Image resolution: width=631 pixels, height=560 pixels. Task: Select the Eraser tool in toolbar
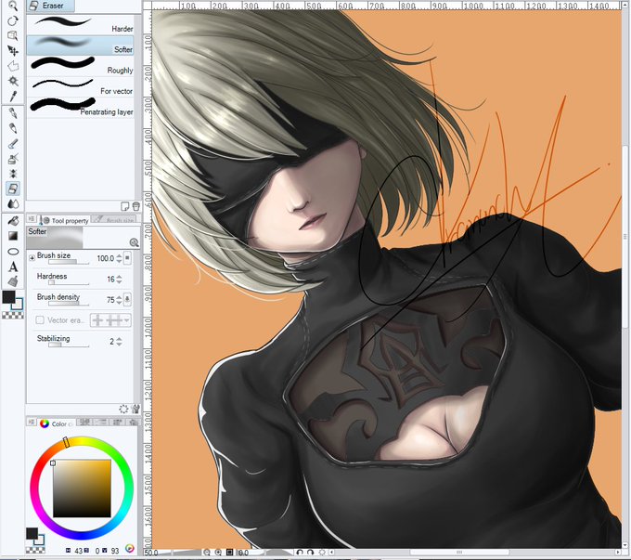[x=13, y=189]
